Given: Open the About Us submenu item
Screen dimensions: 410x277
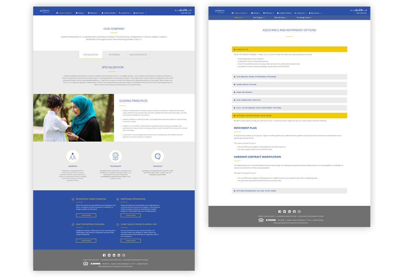Looking at the screenshot, I should [239, 17].
